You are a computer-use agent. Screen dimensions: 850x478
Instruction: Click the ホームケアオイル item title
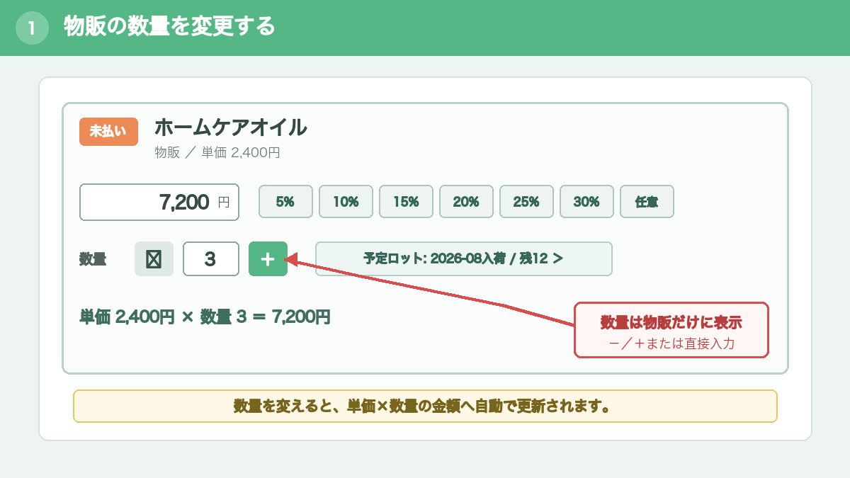click(x=230, y=127)
